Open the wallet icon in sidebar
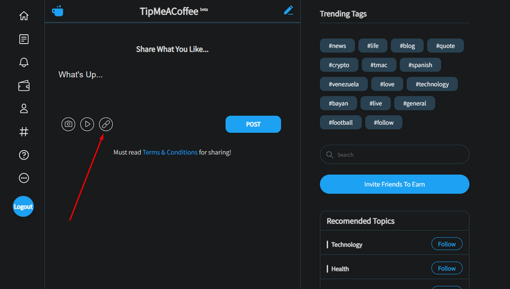This screenshot has height=289, width=510. [x=24, y=86]
